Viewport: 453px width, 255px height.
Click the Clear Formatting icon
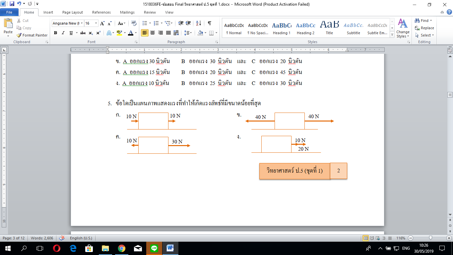134,23
